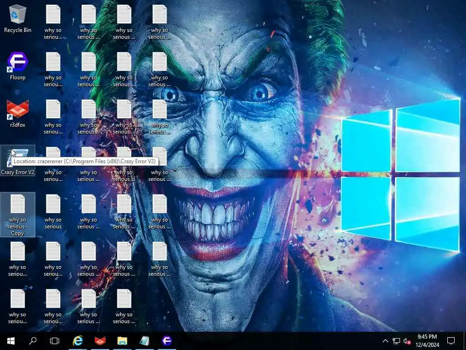Open the clock showing 9:45 PM
Screen dimensions: 466x350
click(427, 341)
